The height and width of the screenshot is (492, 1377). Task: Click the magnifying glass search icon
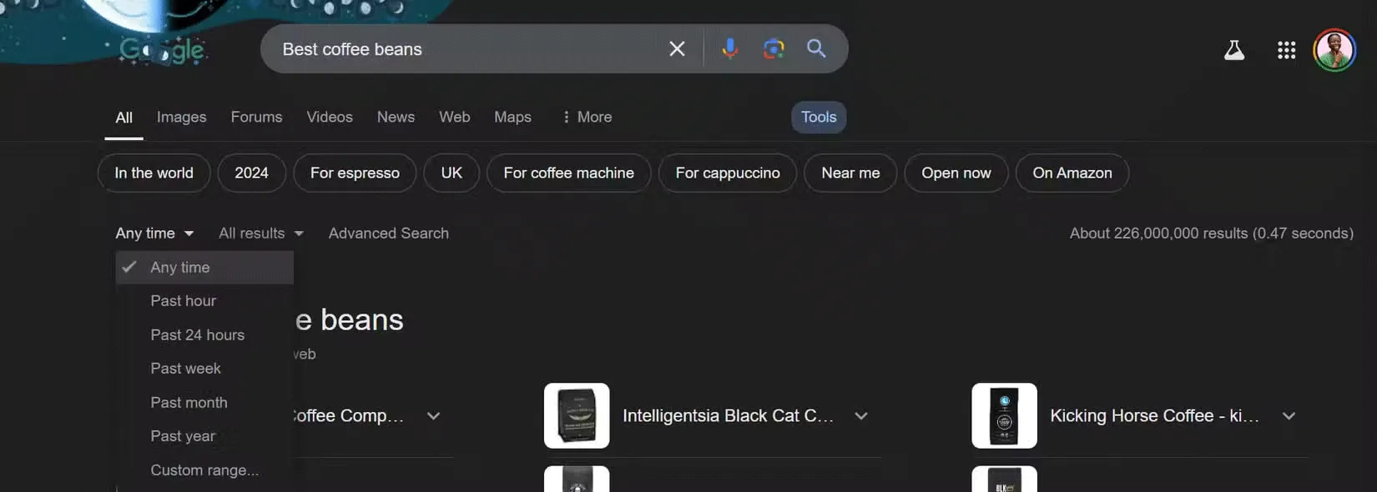816,49
